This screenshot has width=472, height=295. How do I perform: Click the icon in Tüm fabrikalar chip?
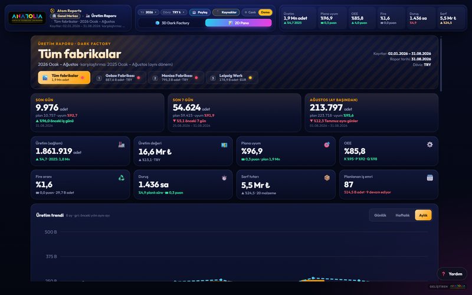click(x=45, y=78)
